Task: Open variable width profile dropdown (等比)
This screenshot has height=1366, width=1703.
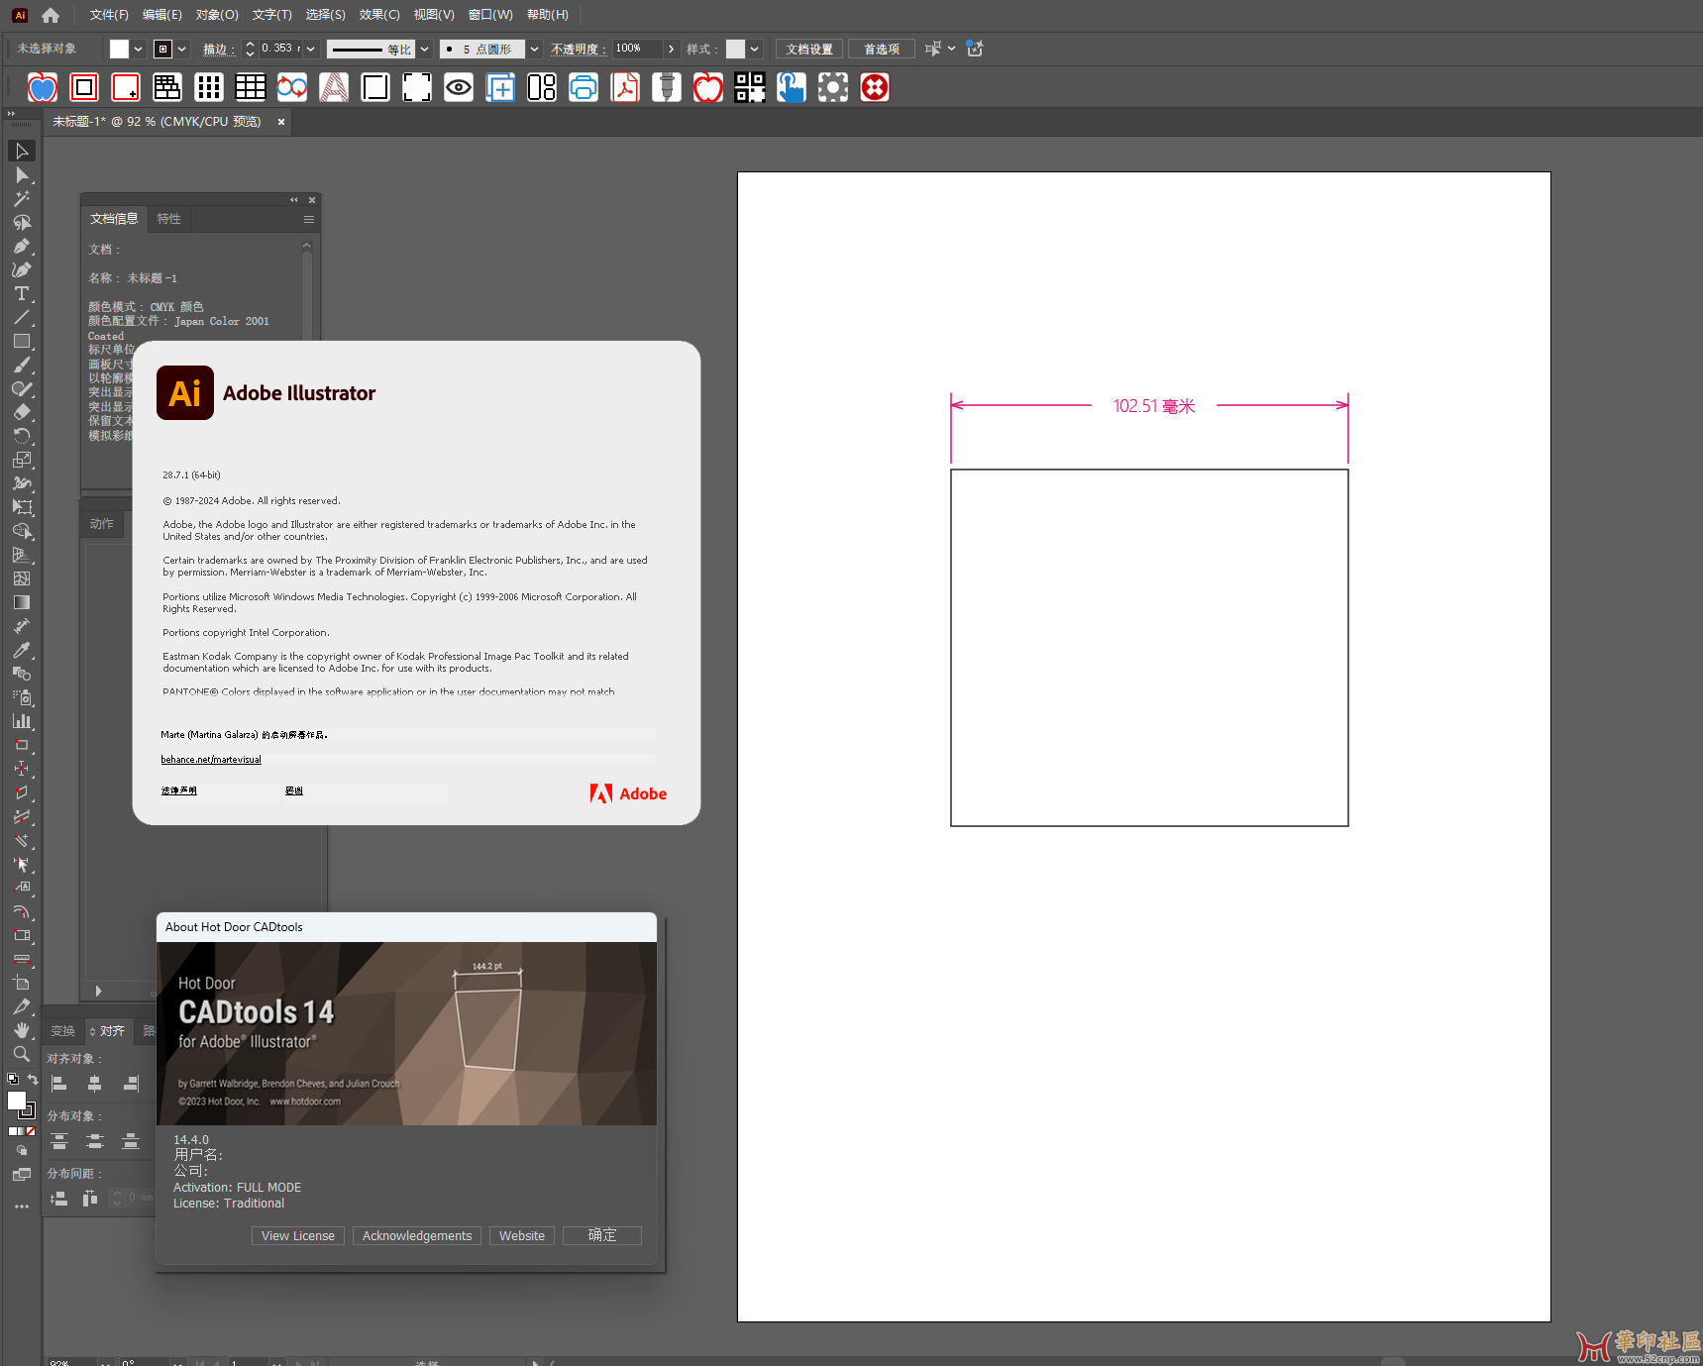Action: point(425,49)
